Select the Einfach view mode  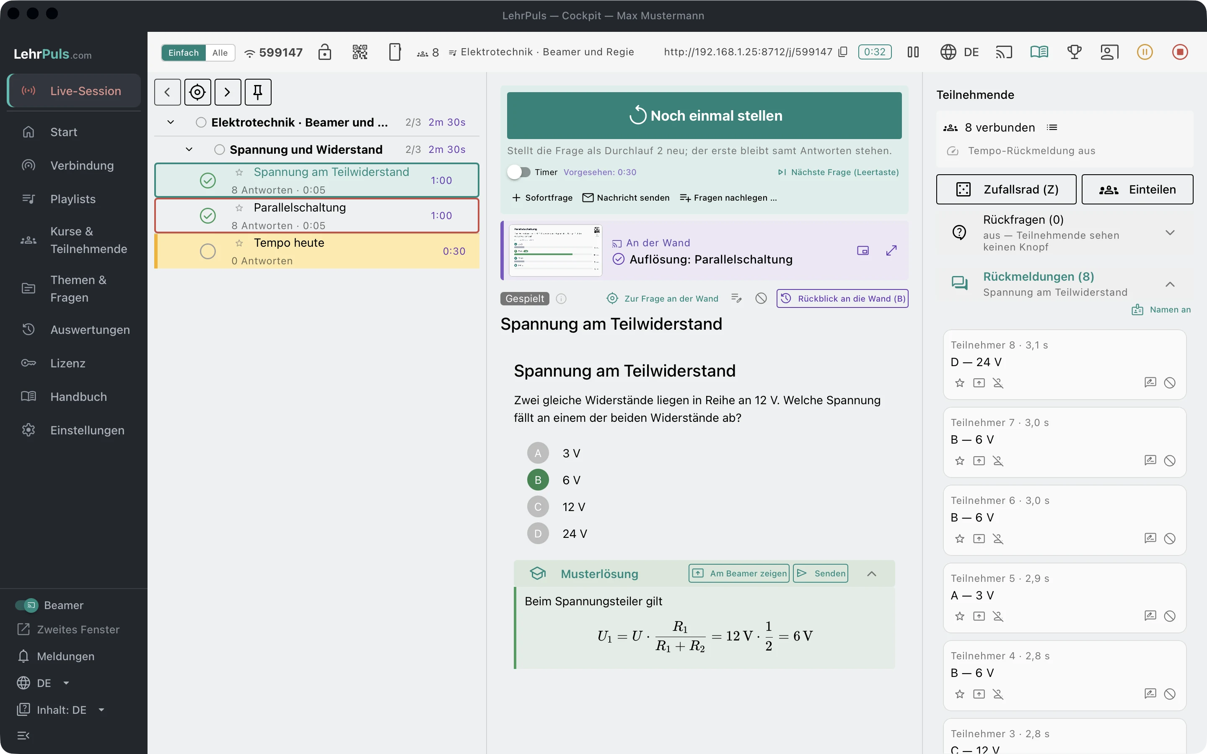[184, 52]
